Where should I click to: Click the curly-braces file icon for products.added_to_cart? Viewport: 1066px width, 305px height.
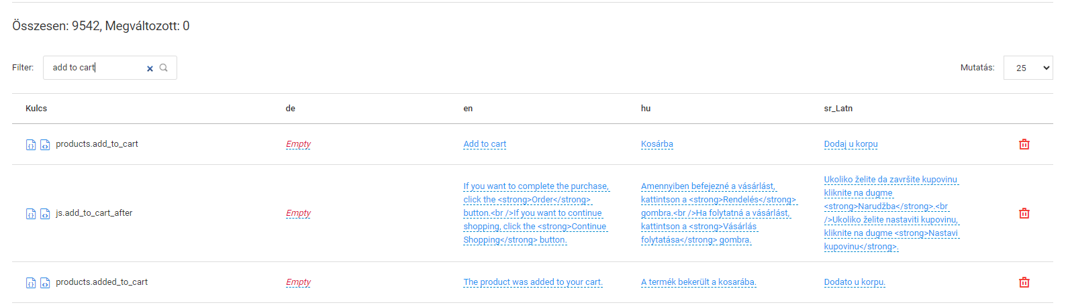(x=31, y=283)
